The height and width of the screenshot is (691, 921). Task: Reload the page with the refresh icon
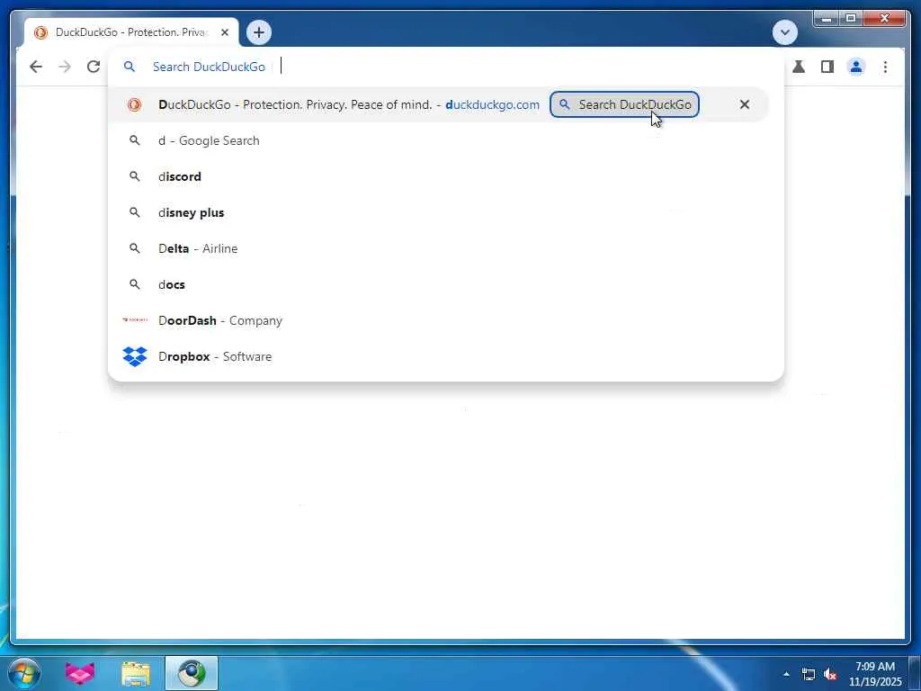click(x=94, y=67)
